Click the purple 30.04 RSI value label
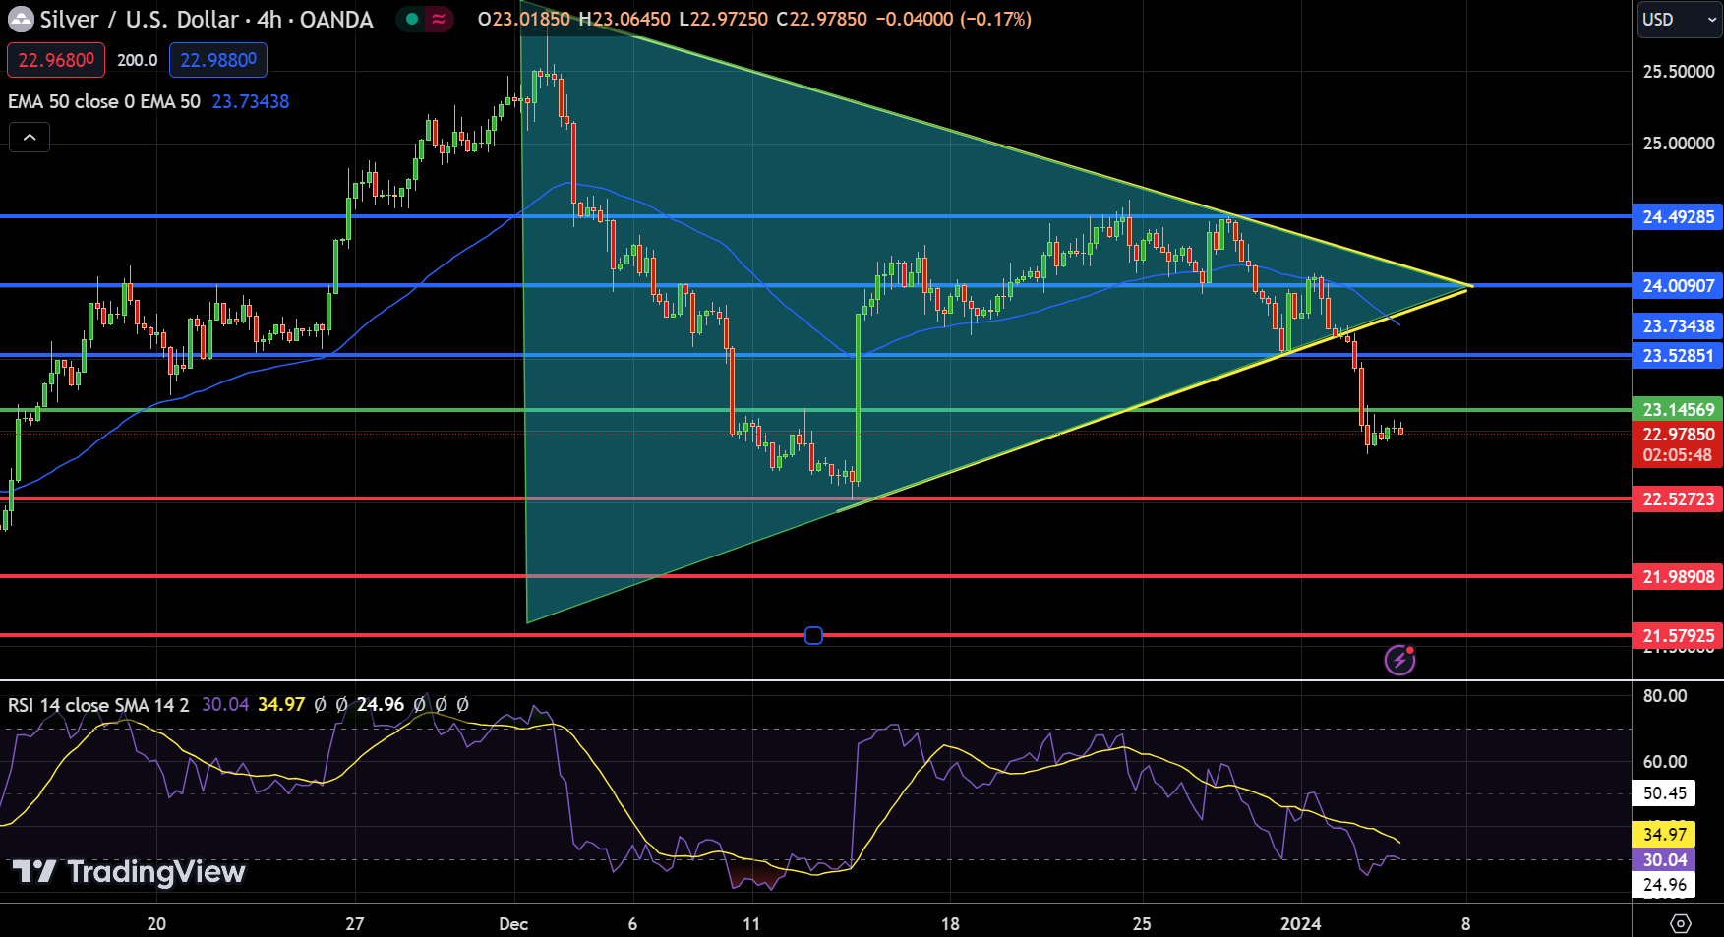The width and height of the screenshot is (1724, 937). point(1664,859)
